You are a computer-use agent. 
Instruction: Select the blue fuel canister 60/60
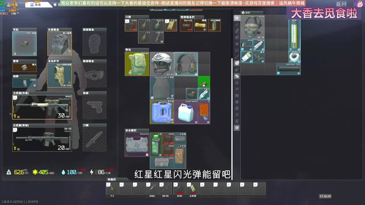[x=162, y=112]
